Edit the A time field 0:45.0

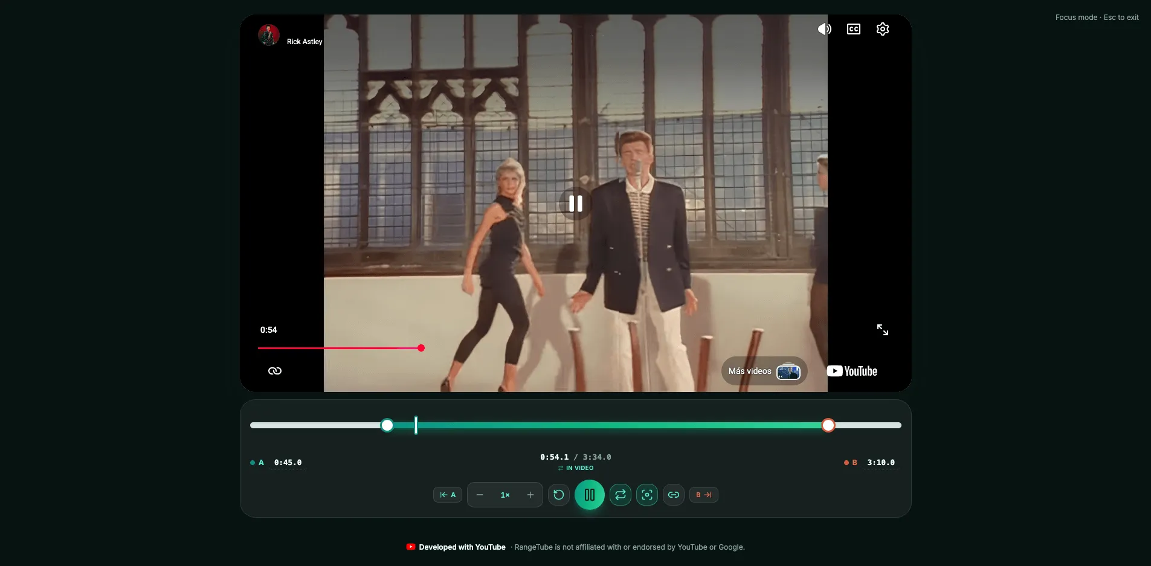click(x=288, y=463)
